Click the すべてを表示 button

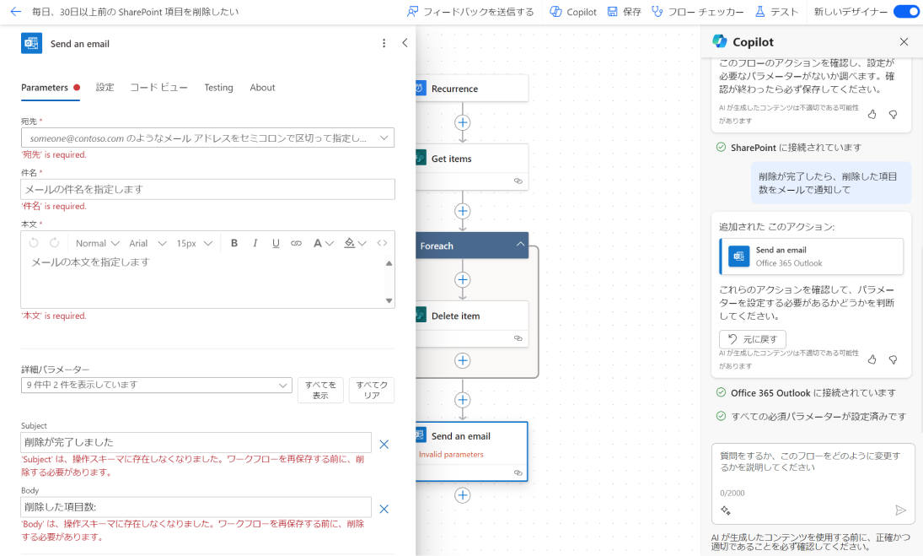coord(320,390)
